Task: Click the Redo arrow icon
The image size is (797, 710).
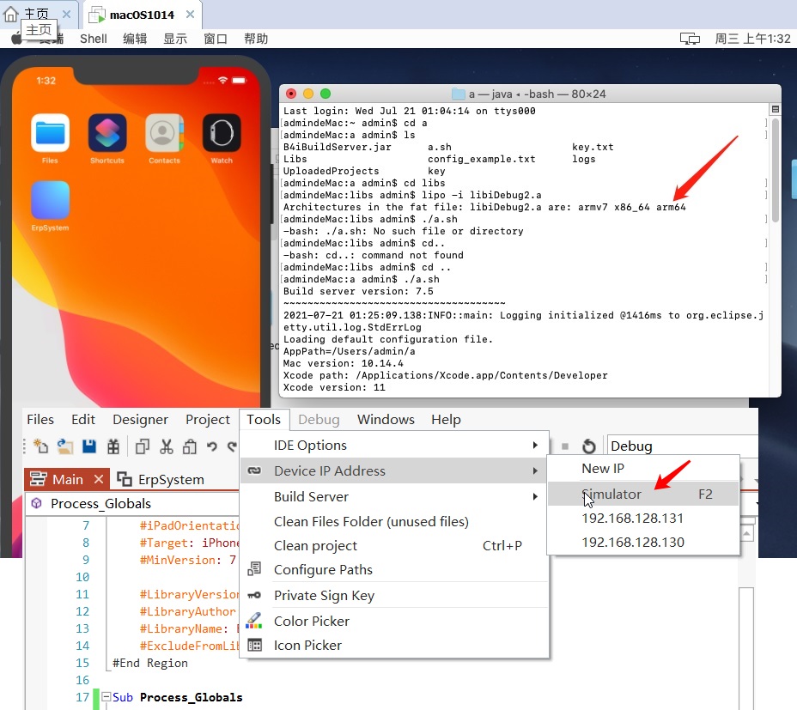Action: [x=232, y=446]
